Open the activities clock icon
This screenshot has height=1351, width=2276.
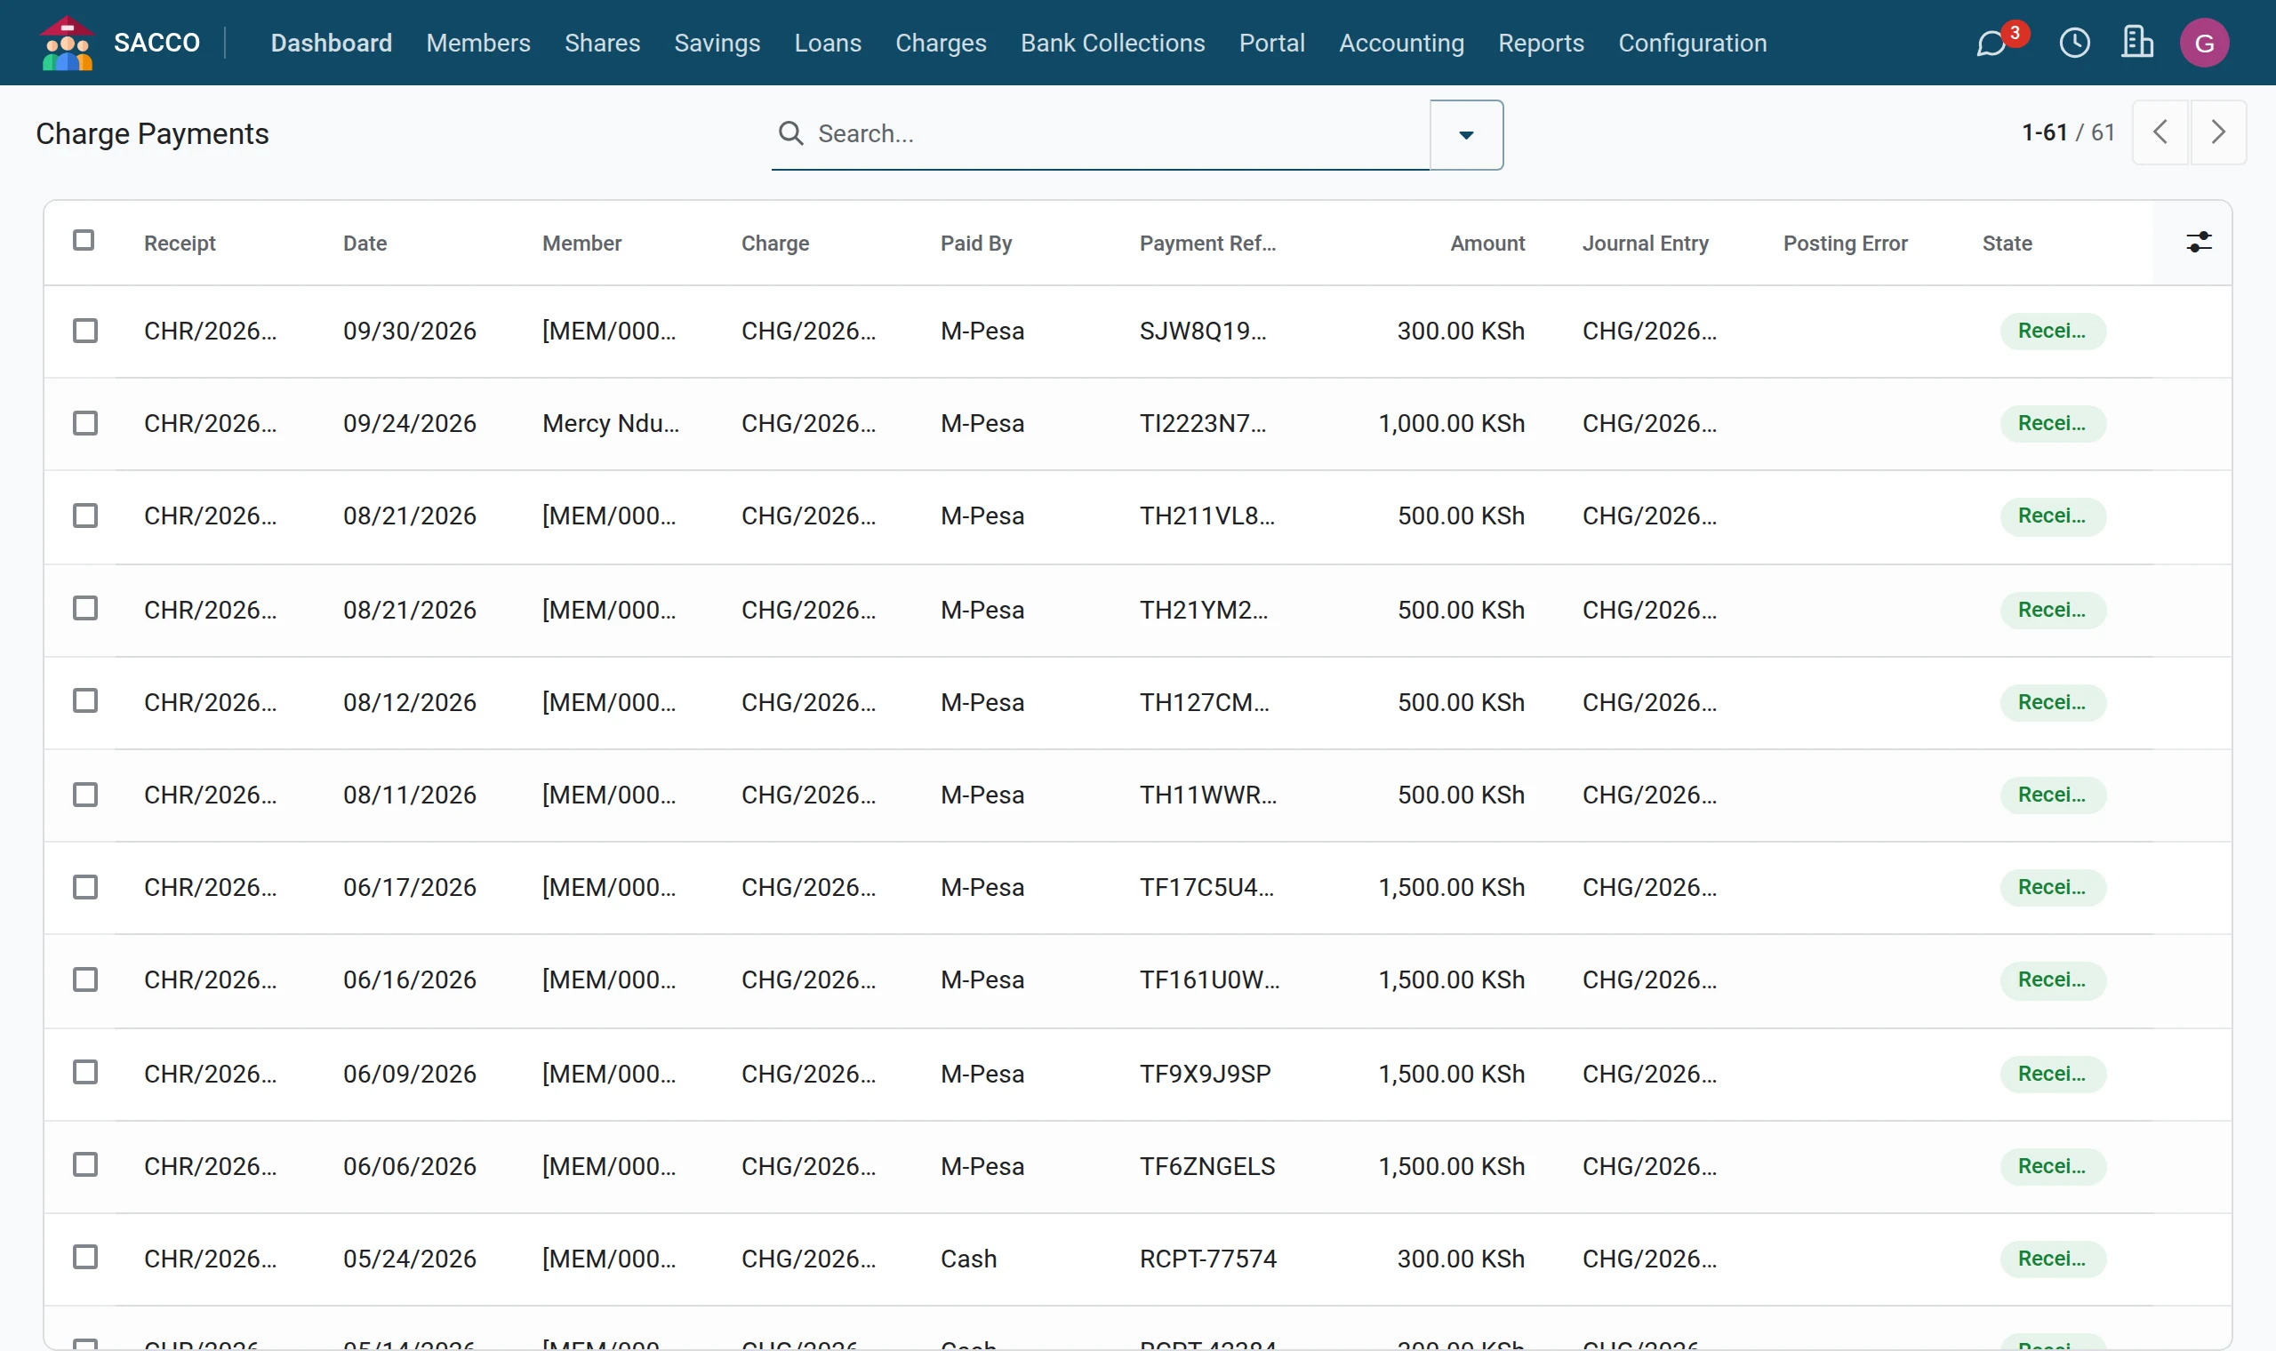coord(2075,43)
